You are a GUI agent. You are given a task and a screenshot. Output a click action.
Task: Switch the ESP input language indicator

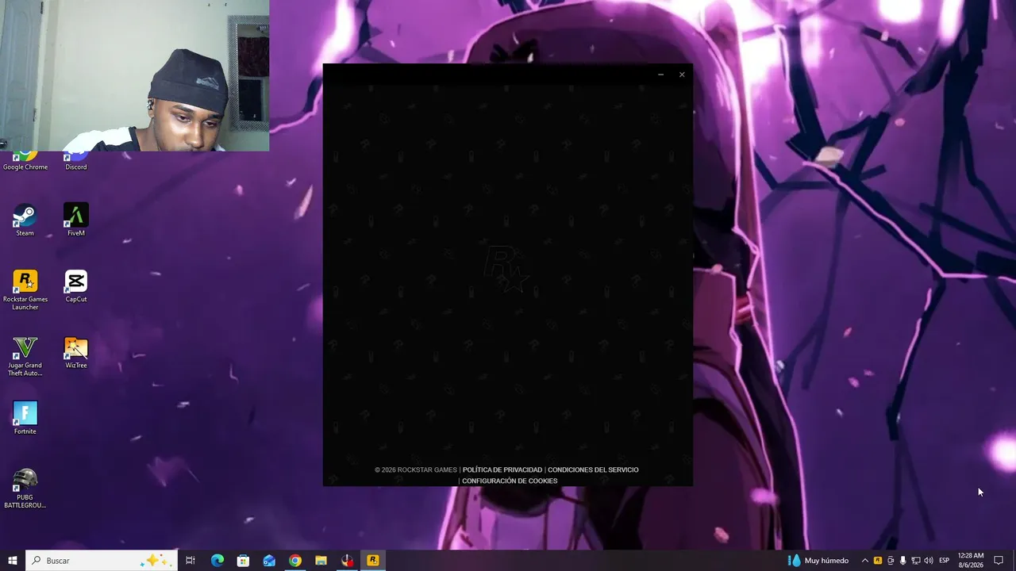pos(945,561)
